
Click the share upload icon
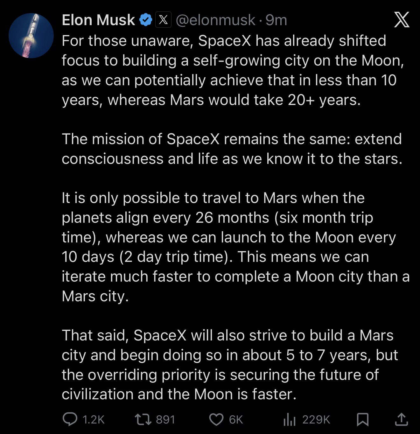point(401,419)
